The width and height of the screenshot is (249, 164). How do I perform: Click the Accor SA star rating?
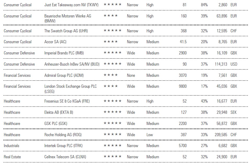[111, 42]
